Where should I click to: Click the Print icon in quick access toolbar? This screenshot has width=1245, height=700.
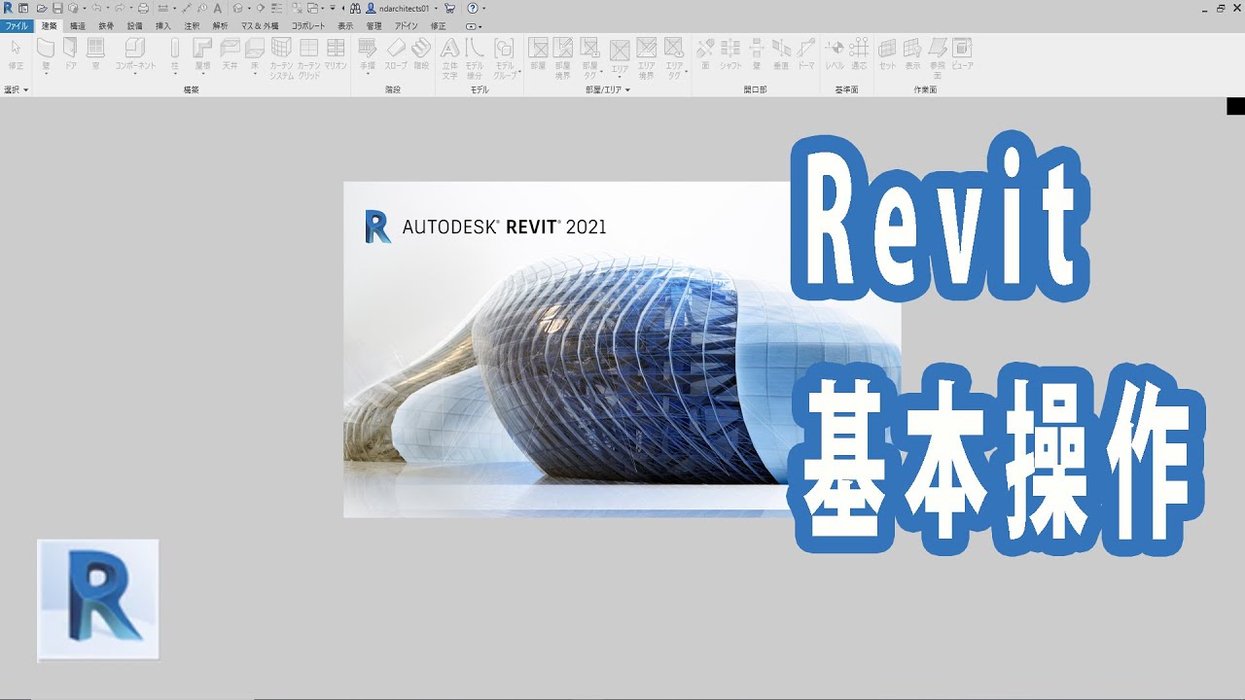(143, 8)
